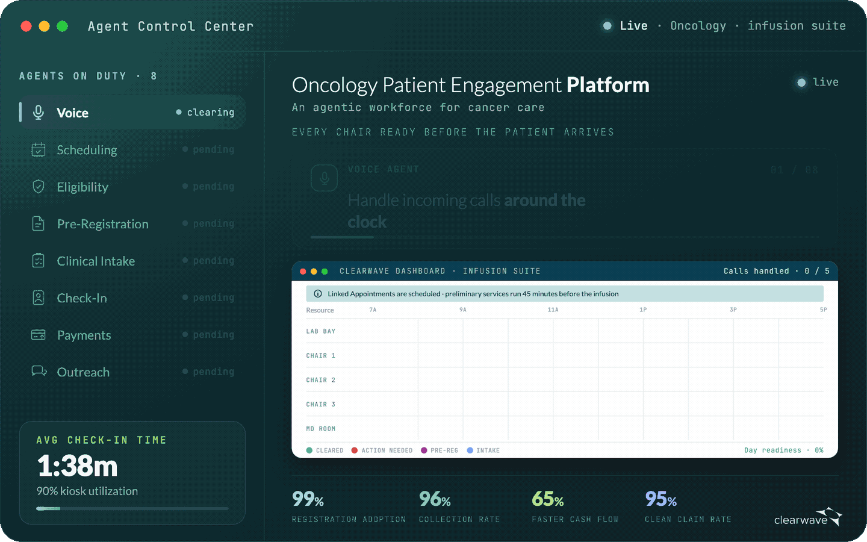Click the green Cleared legend dot

click(x=309, y=450)
